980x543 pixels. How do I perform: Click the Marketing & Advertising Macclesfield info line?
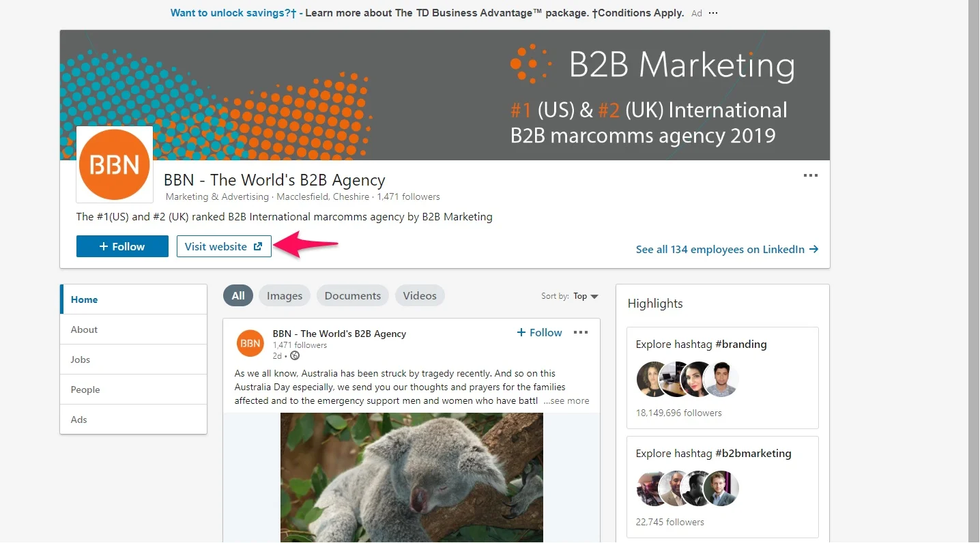[302, 196]
